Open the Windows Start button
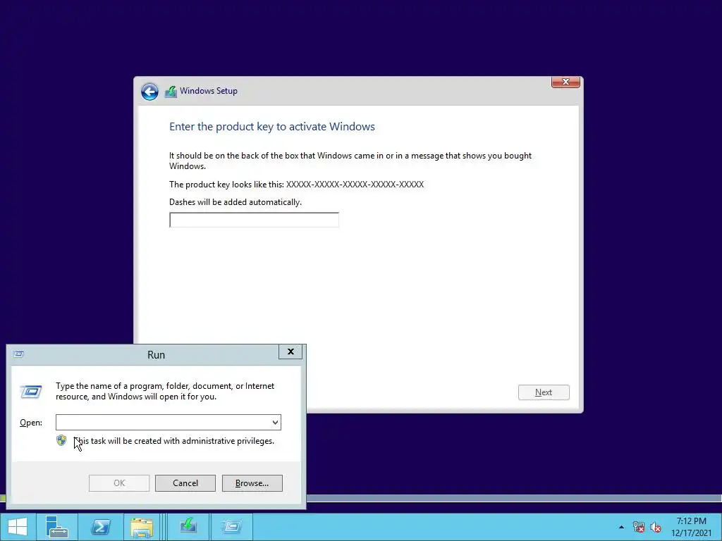Viewport: 722px width, 541px height. tap(18, 527)
